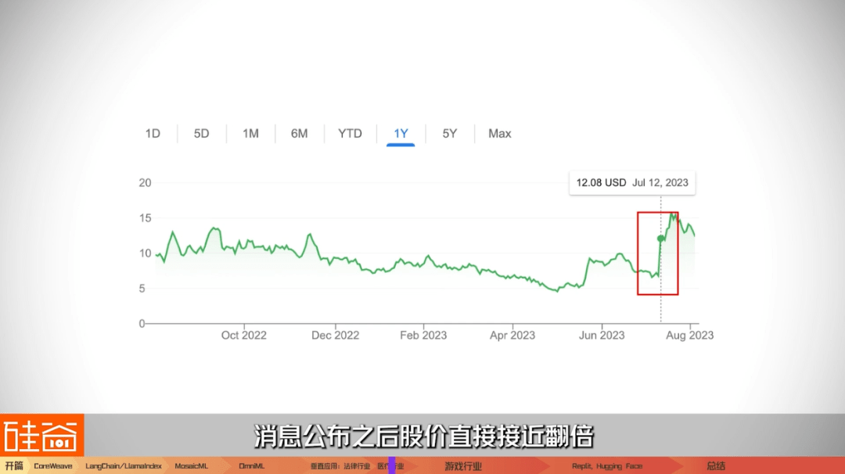Click the purple playback position marker
Screen dimensions: 845x474
tap(392, 465)
